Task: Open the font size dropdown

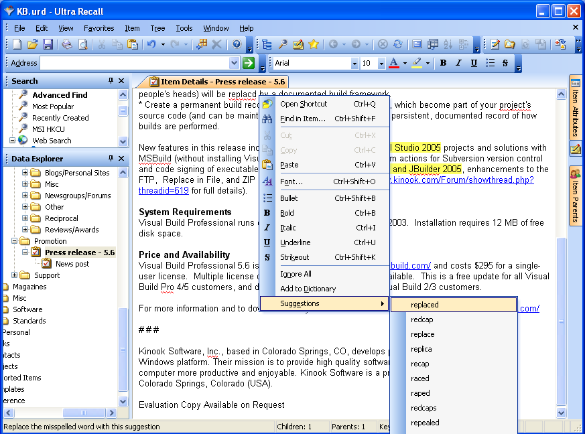Action: 381,63
